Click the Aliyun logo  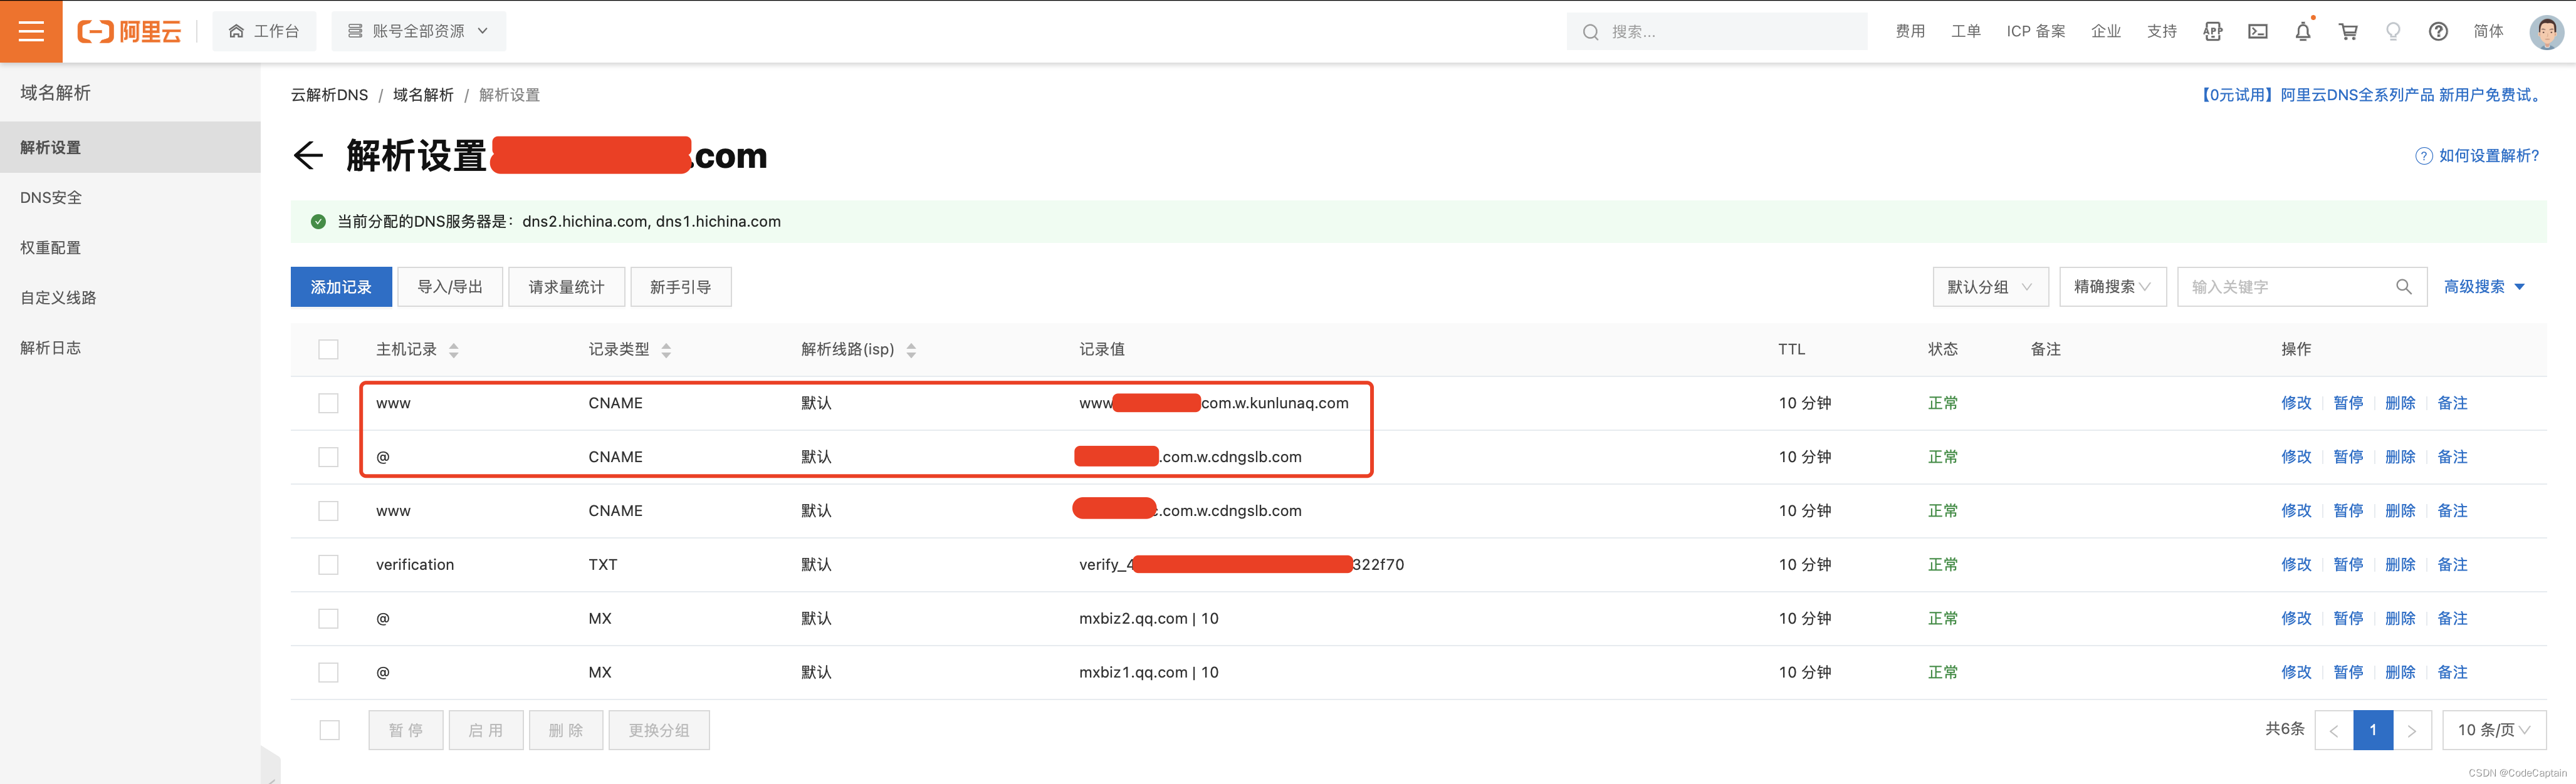130,31
